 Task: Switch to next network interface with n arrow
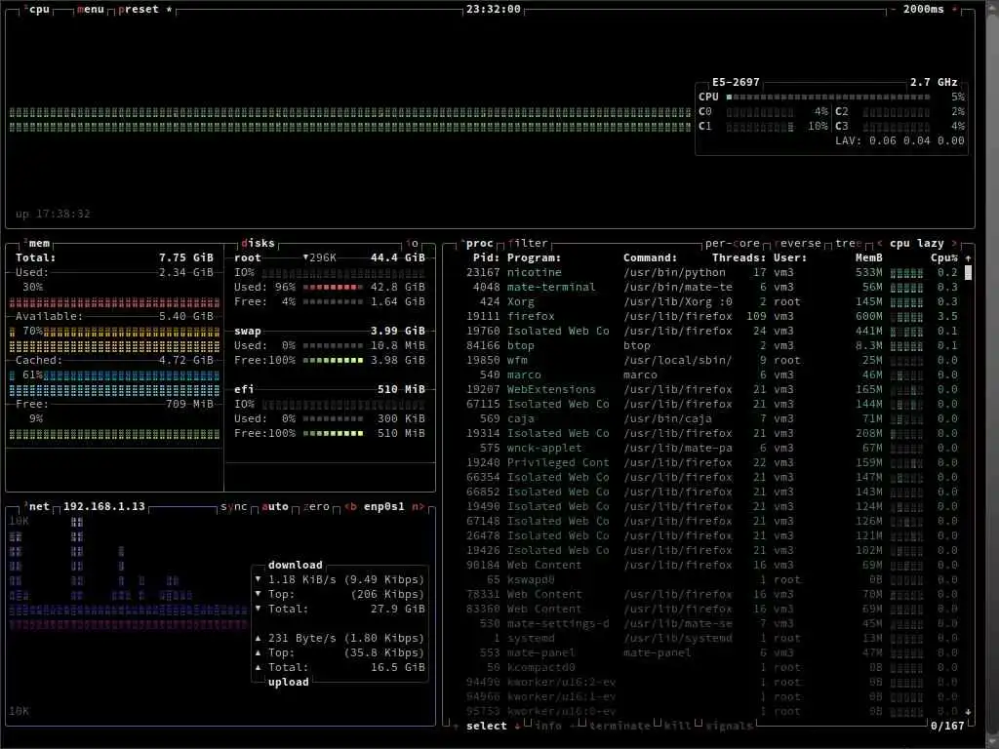pos(418,506)
